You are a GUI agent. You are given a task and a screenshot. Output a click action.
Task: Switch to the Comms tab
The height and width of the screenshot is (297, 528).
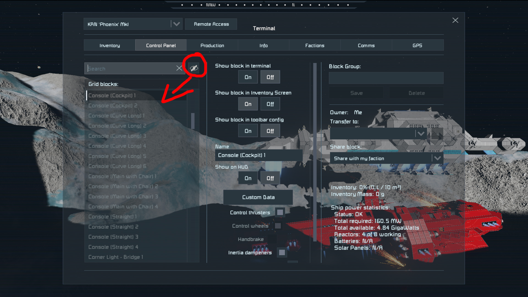pyautogui.click(x=366, y=45)
